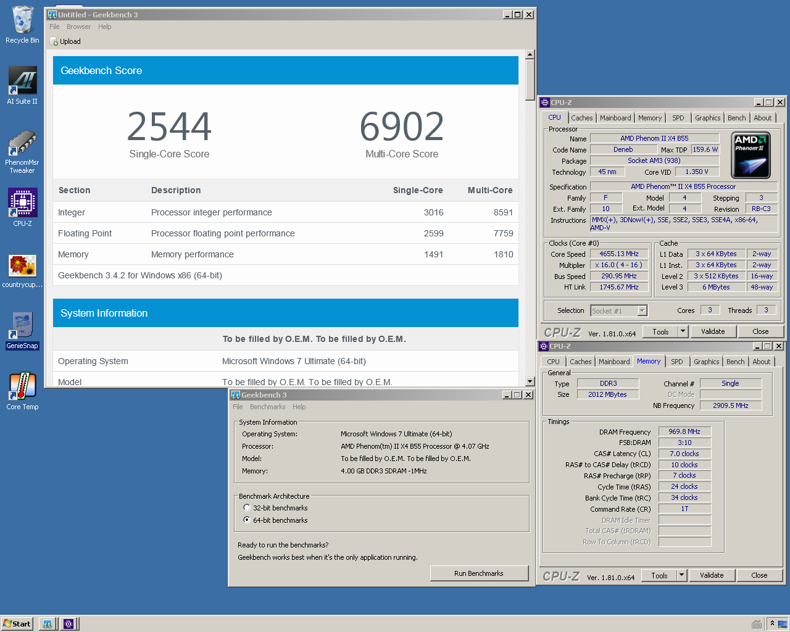Open Help menu in small Geekbench window
This screenshot has width=790, height=632.
coord(299,407)
